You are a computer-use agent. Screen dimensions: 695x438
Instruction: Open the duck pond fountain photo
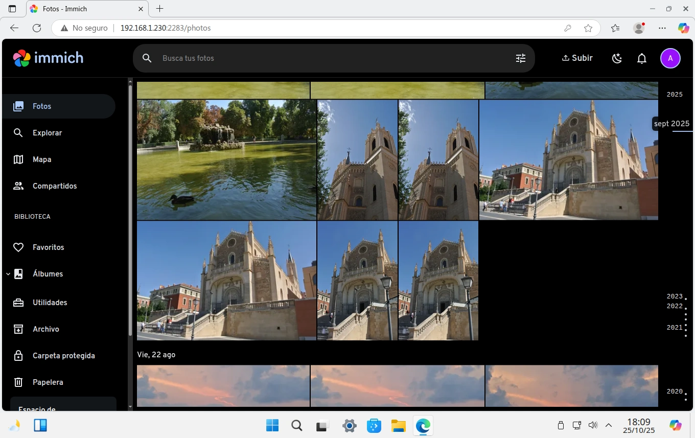tap(226, 160)
